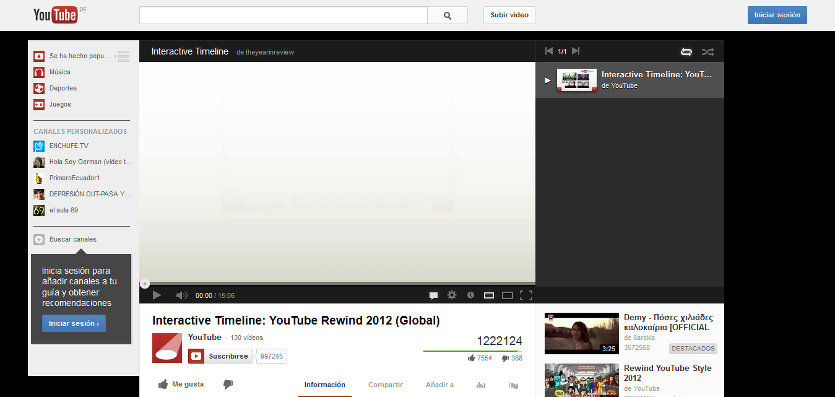This screenshot has height=397, width=835.
Task: Open the Demy video thumbnail
Action: [x=582, y=333]
